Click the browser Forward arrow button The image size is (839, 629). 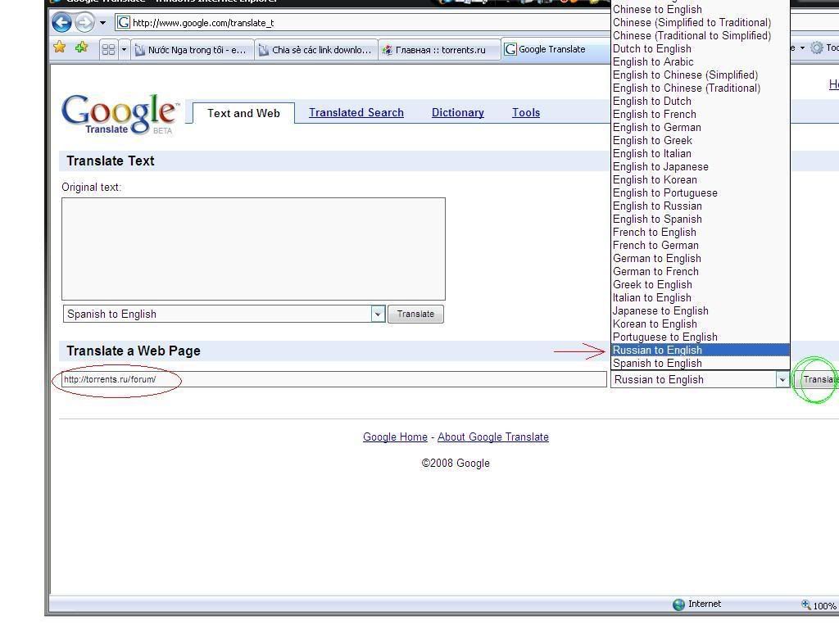[x=84, y=23]
